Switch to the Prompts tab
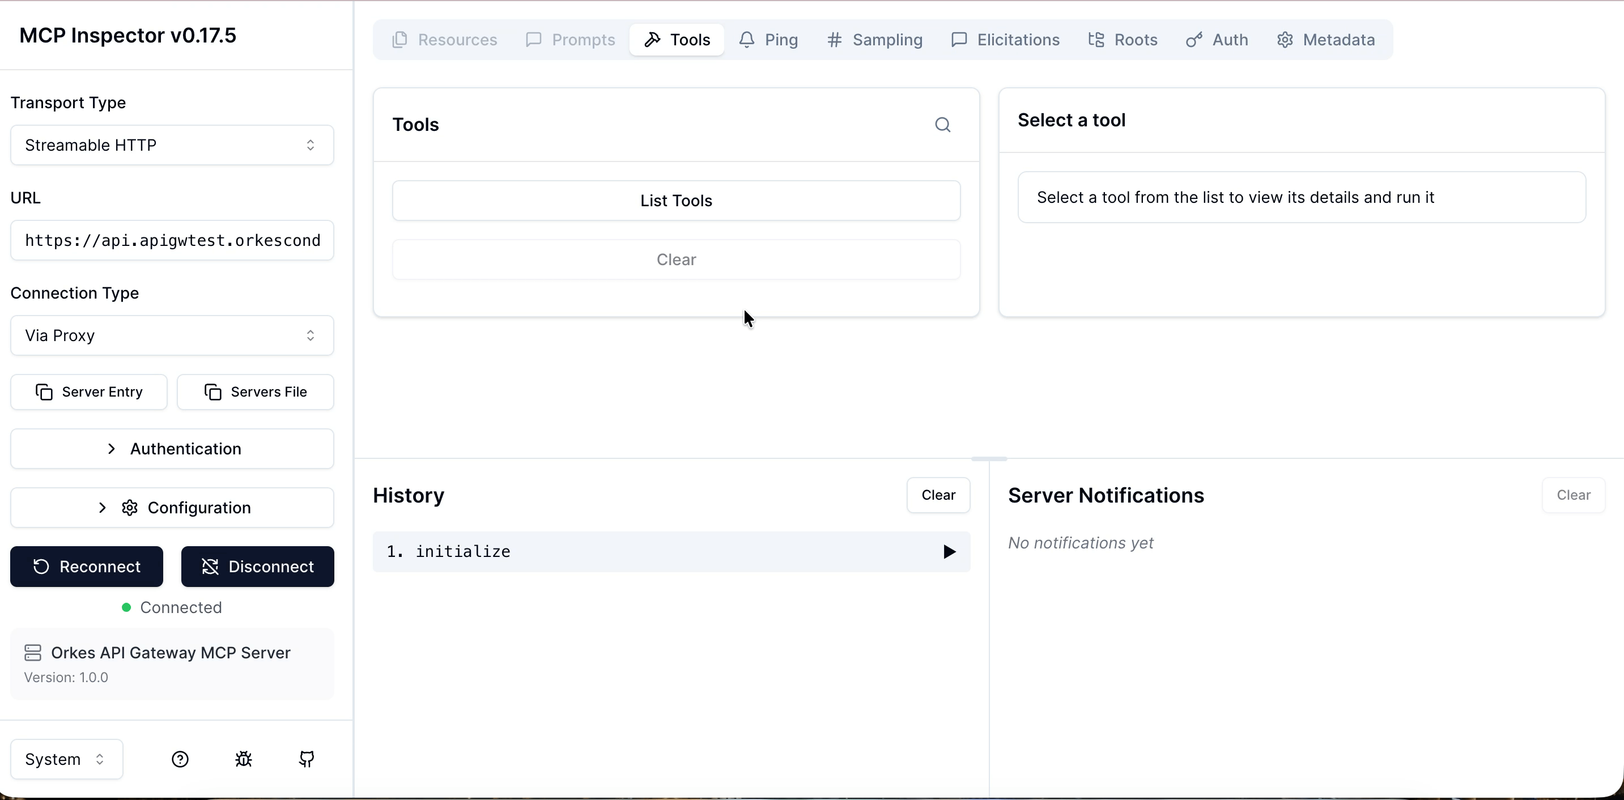The width and height of the screenshot is (1624, 800). pyautogui.click(x=569, y=39)
